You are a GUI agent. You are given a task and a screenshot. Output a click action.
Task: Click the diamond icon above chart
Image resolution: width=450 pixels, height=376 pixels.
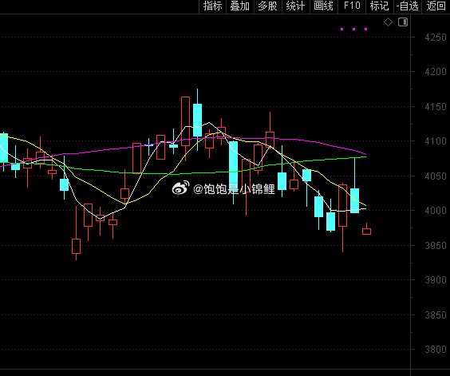388,22
